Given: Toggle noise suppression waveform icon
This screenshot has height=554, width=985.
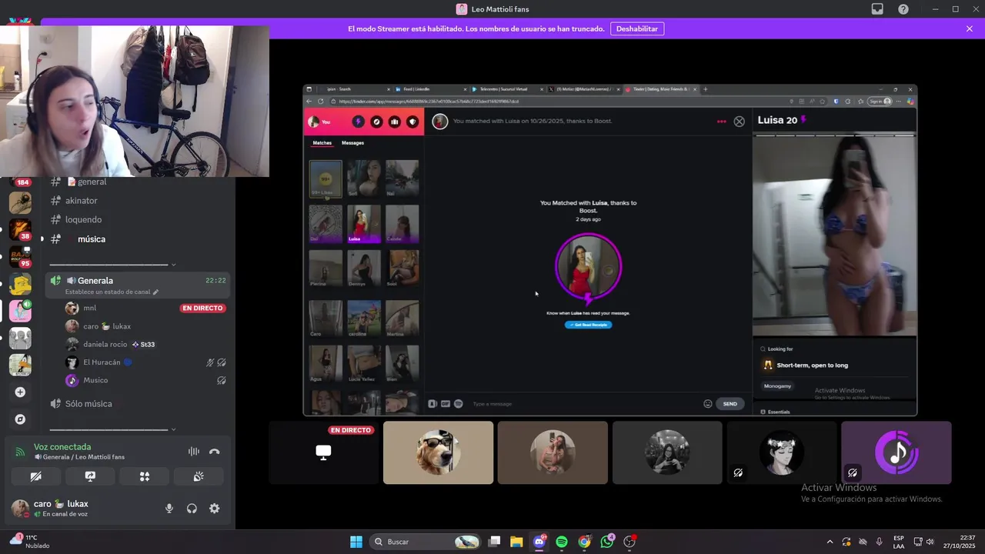Looking at the screenshot, I should pos(193,452).
